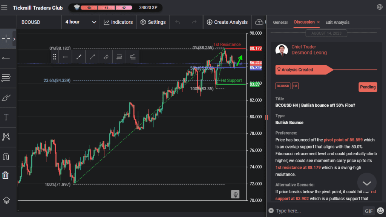
Task: Select the brush drawing tool
Action: pos(6,98)
